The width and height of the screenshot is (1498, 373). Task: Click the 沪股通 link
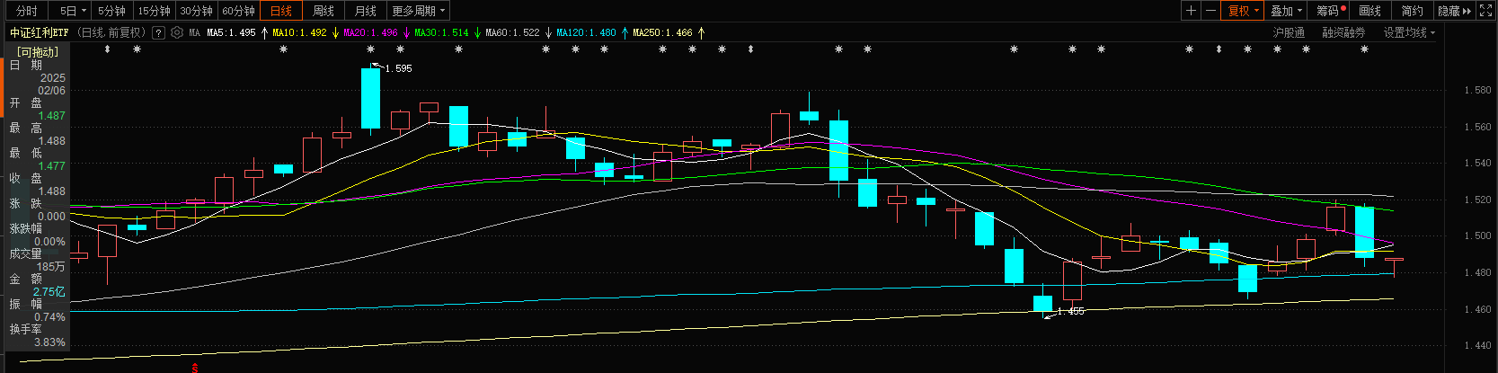pos(1289,32)
